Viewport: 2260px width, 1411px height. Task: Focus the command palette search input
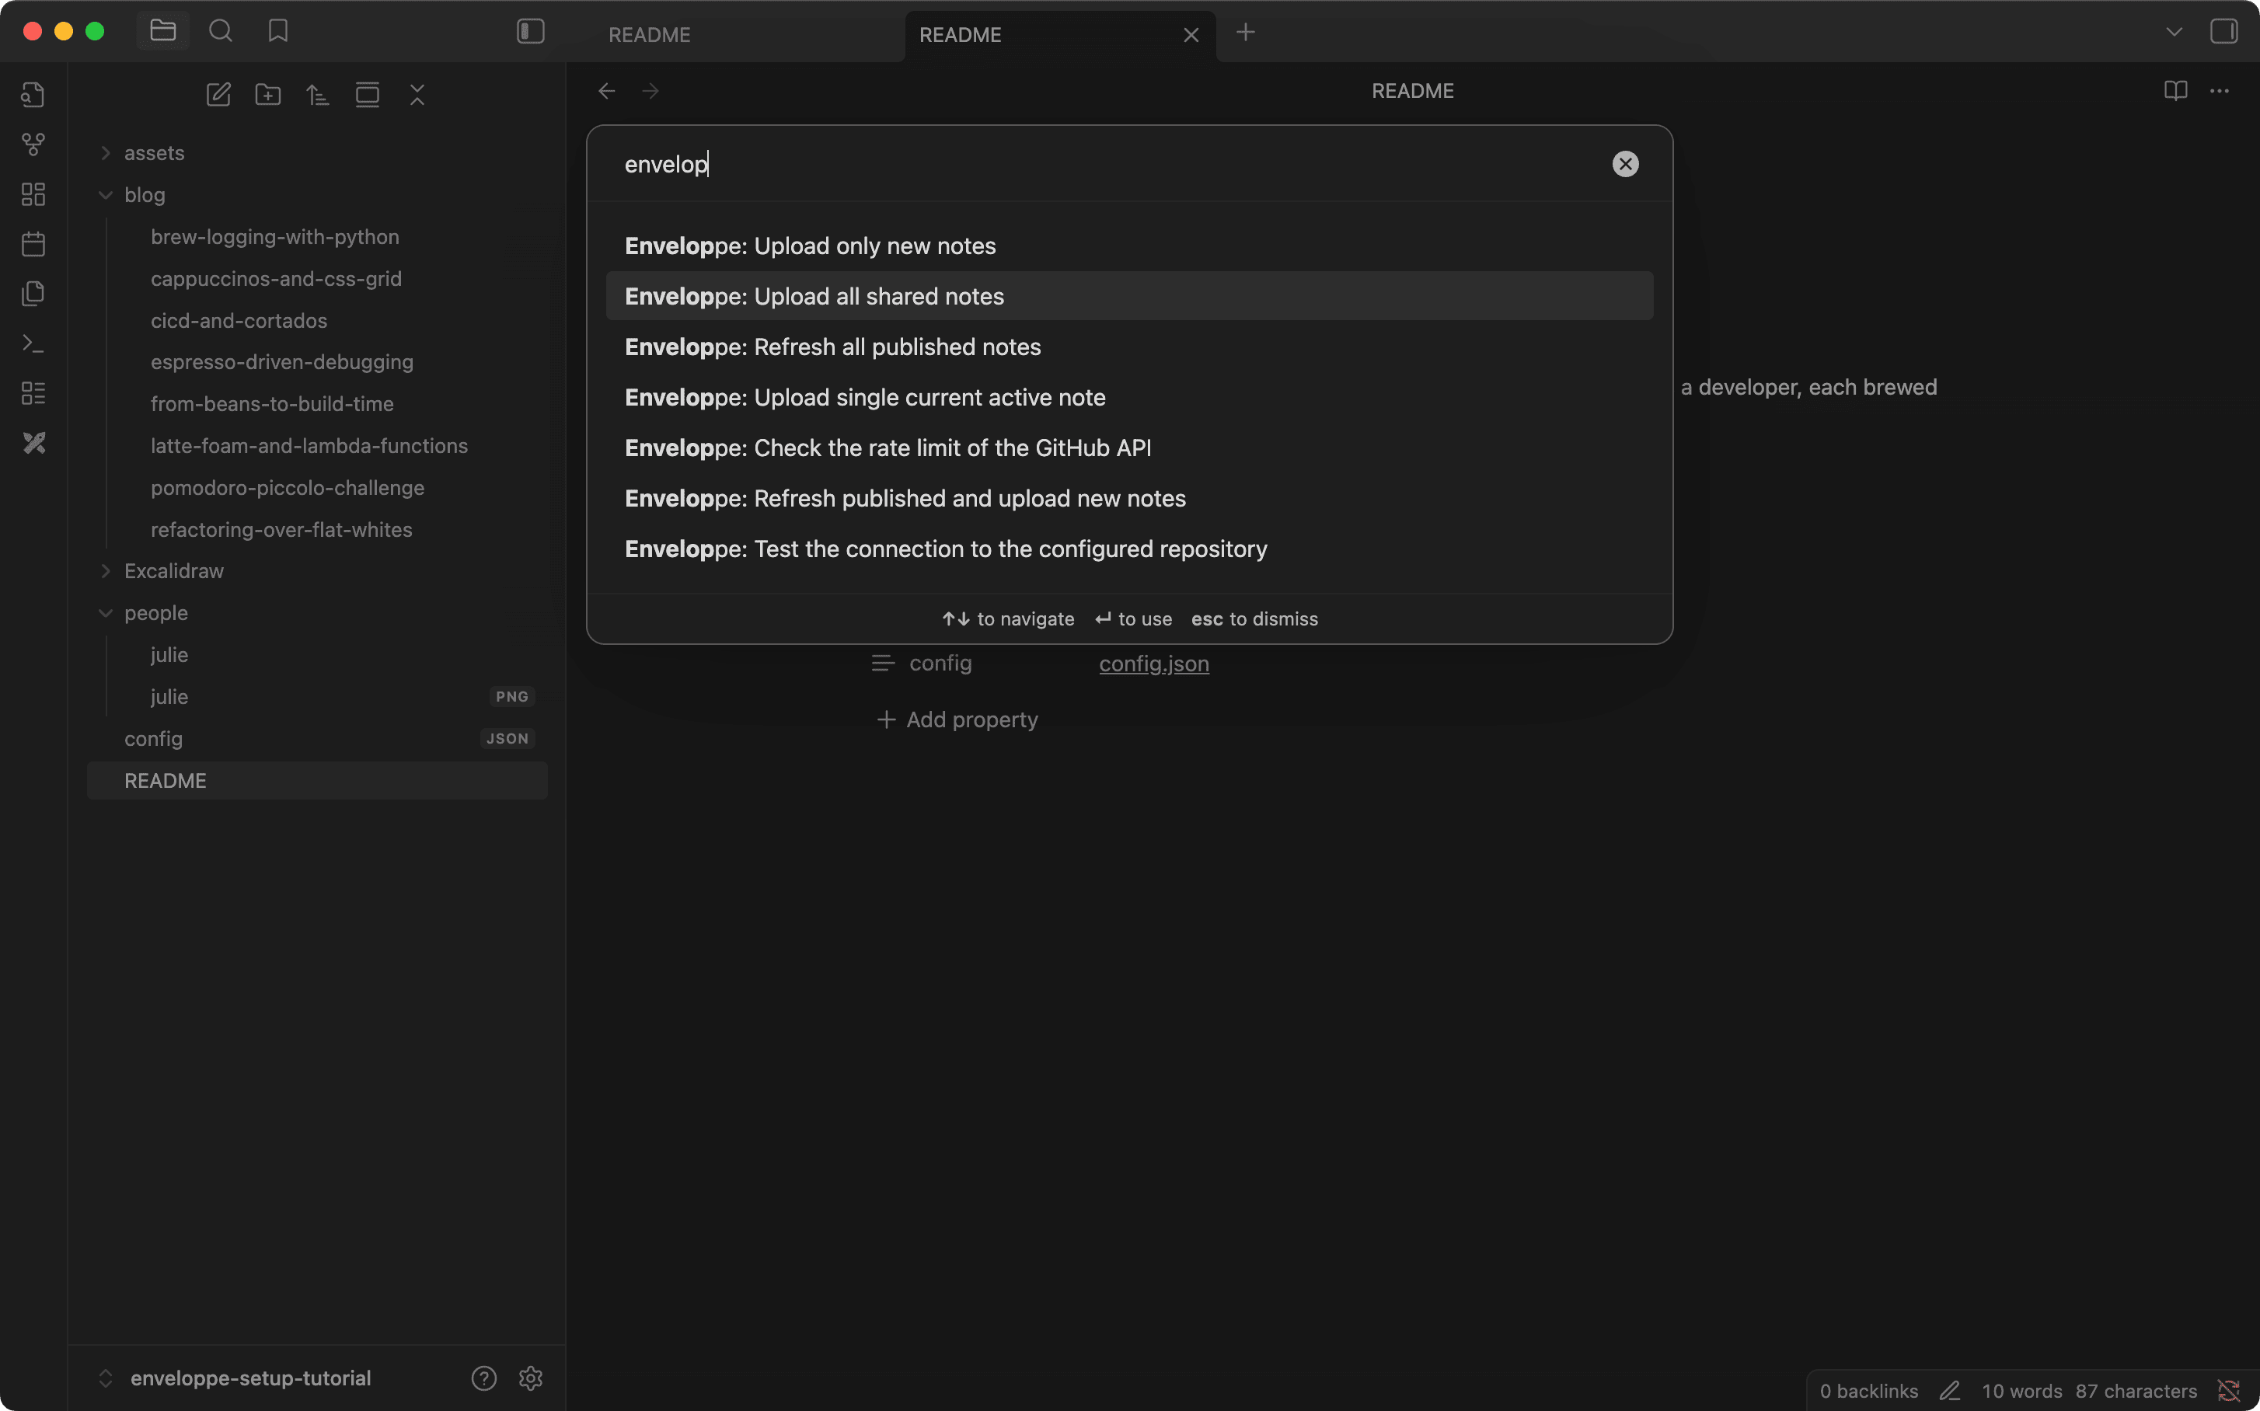coord(1111,164)
